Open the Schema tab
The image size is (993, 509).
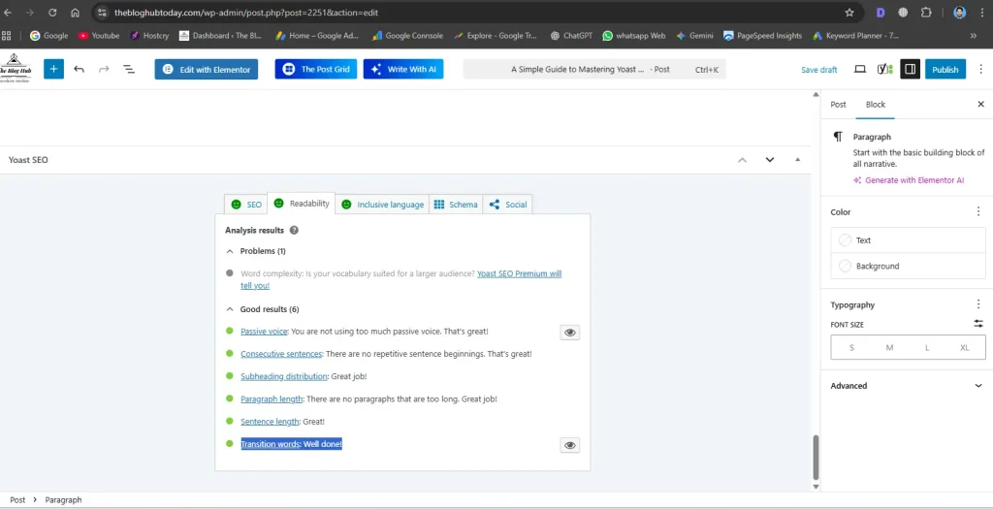456,205
